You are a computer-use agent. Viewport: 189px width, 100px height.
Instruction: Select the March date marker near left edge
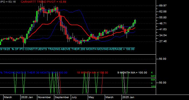coord(8,97)
